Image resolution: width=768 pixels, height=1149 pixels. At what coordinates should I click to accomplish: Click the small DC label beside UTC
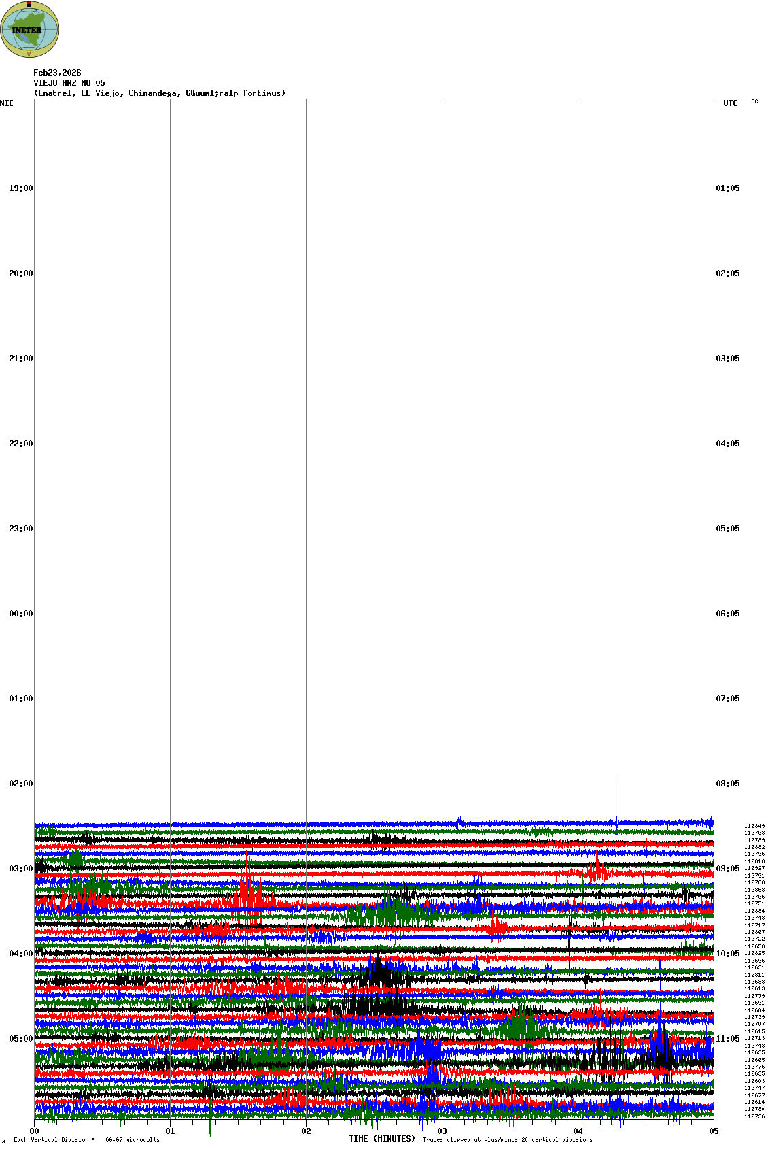click(754, 101)
